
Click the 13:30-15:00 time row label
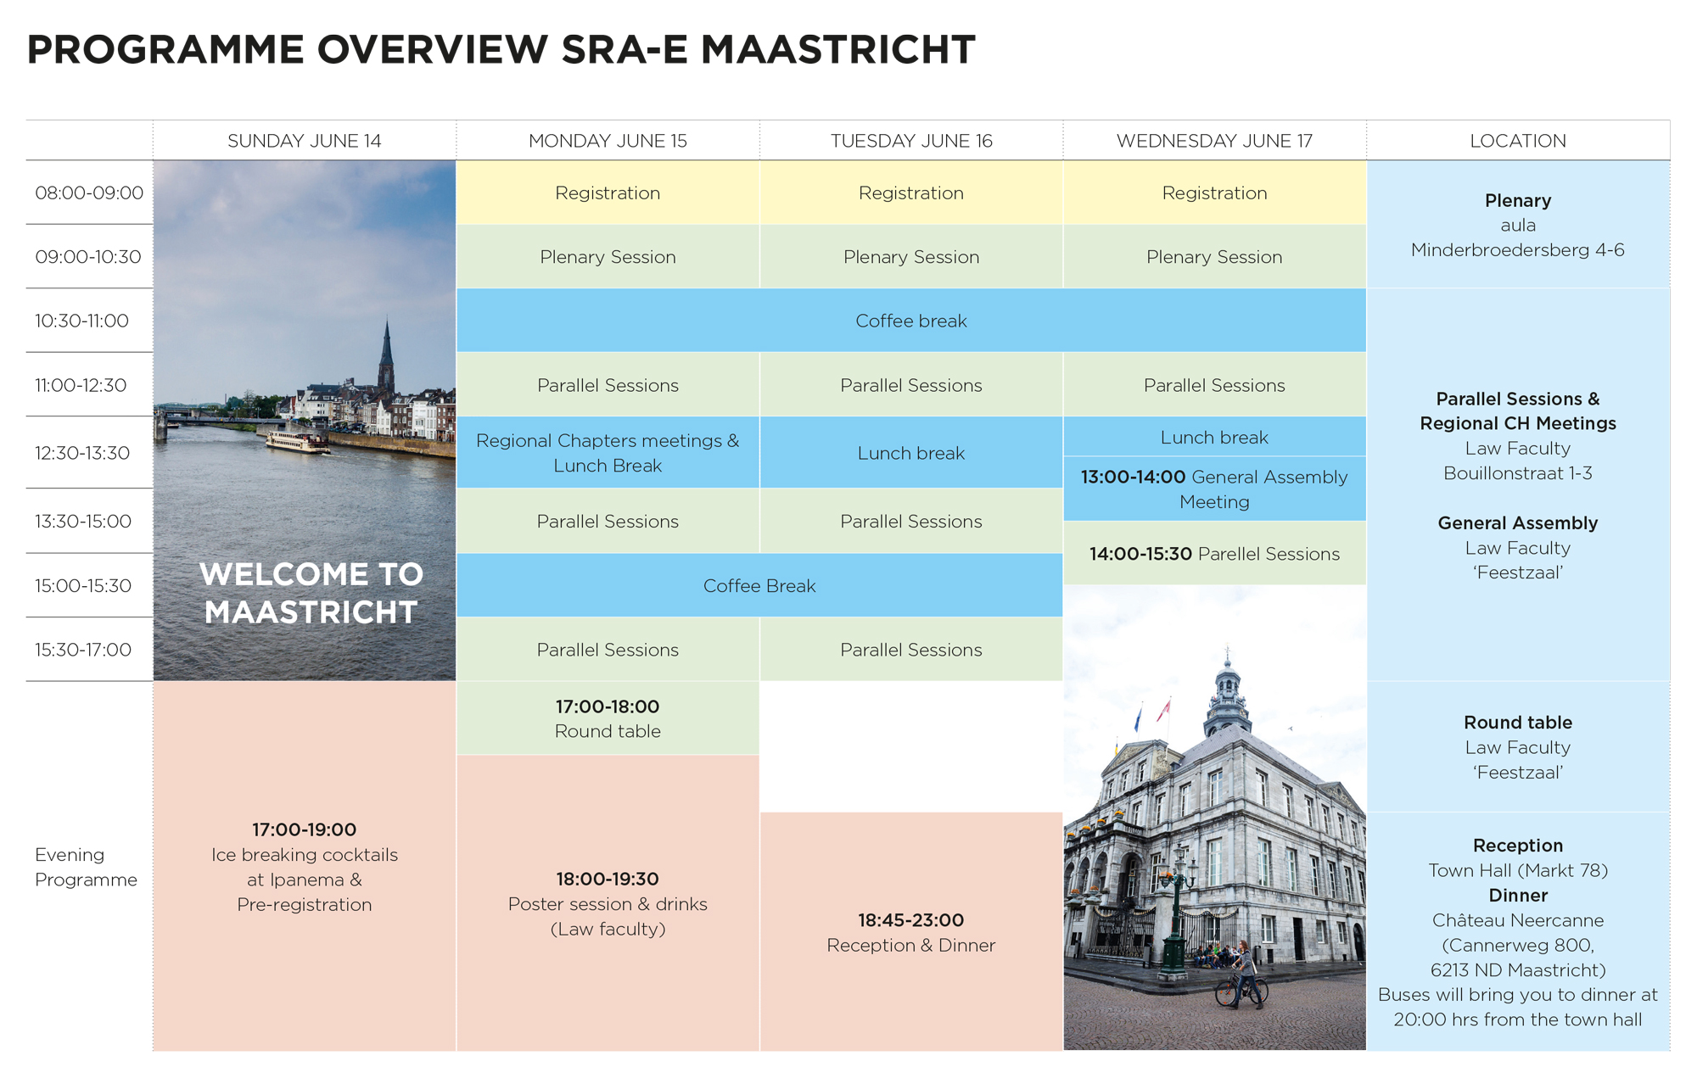tap(83, 521)
